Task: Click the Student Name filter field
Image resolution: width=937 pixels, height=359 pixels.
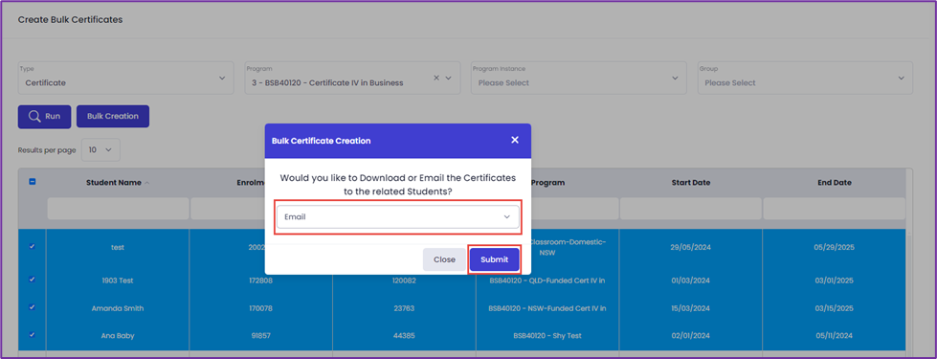Action: coord(118,209)
